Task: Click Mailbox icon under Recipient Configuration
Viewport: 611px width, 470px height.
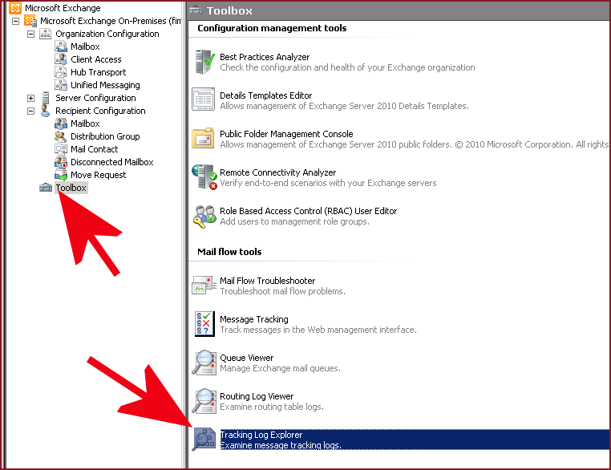Action: [61, 124]
